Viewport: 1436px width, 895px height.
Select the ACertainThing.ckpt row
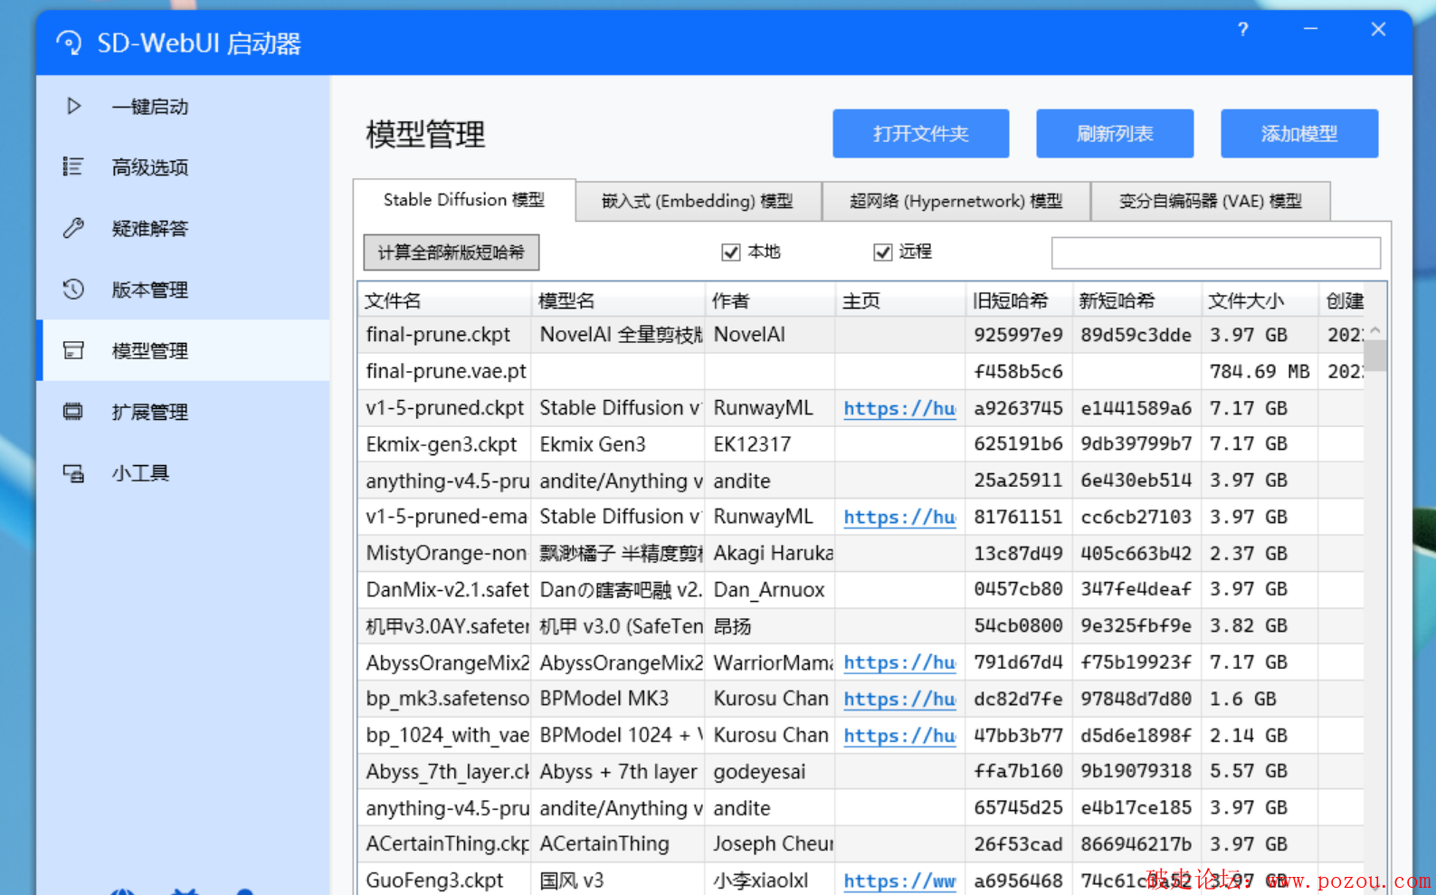[x=861, y=844]
